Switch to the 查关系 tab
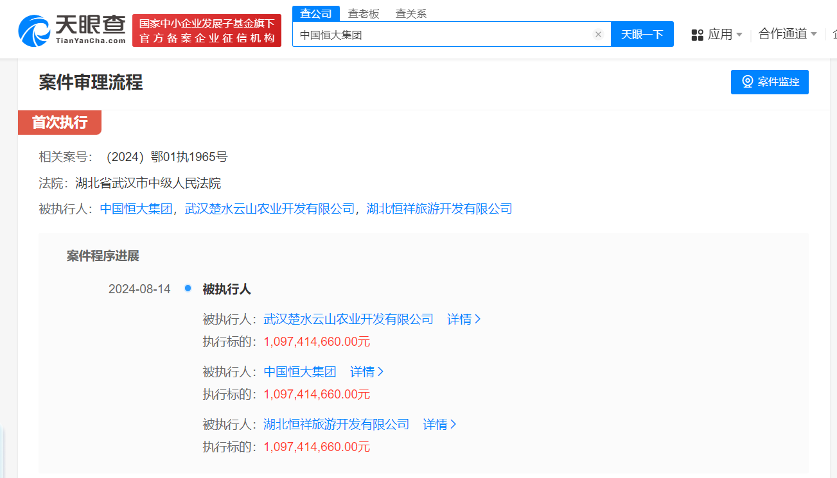This screenshot has width=837, height=478. [x=410, y=12]
